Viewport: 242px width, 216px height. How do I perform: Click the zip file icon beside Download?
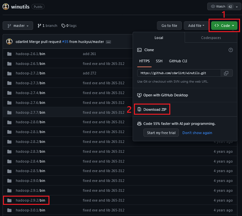(x=139, y=109)
